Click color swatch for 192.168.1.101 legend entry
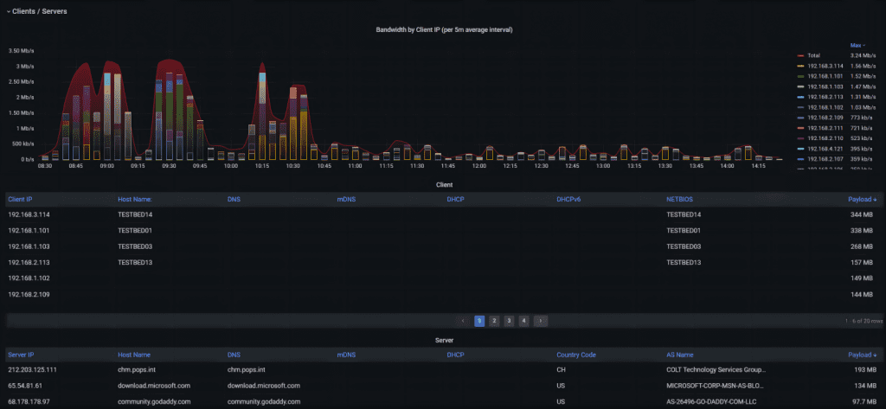The height and width of the screenshot is (409, 886). tap(800, 76)
